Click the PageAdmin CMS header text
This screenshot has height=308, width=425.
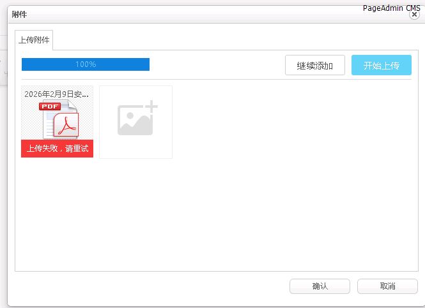click(x=391, y=7)
